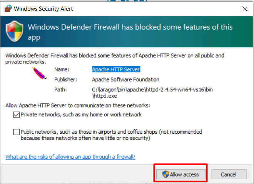254x184 pixels.
Task: Click the Name: field label
Action: click(x=62, y=70)
